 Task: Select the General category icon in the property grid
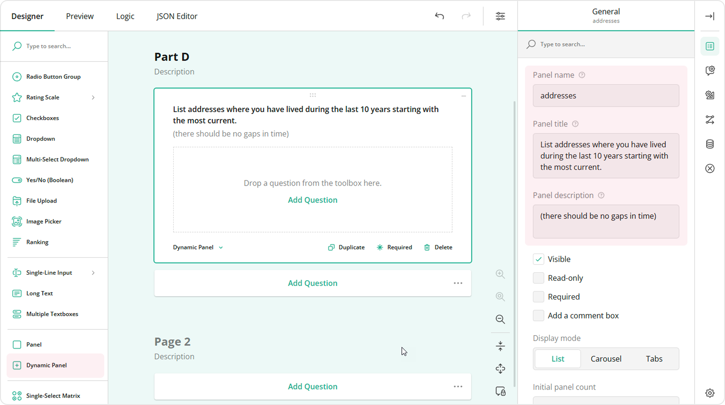[x=710, y=46]
